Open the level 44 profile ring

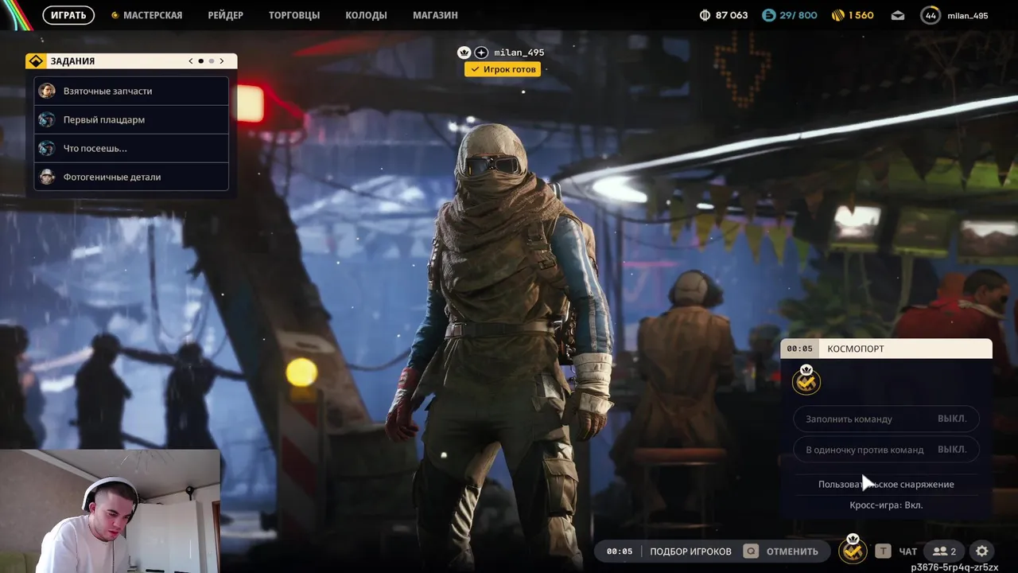click(930, 15)
